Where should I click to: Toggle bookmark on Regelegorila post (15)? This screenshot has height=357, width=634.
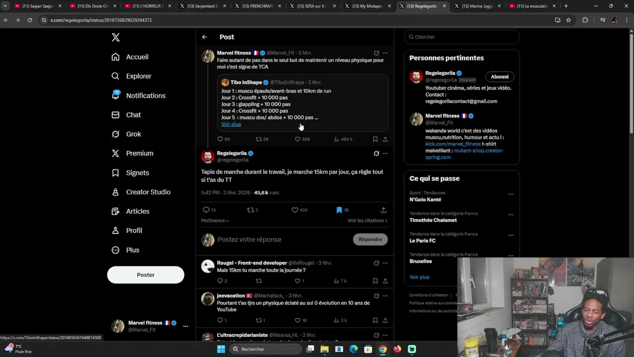tap(342, 210)
